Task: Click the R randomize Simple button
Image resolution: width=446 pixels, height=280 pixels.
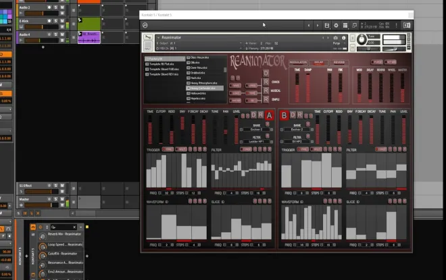Action: point(266,99)
